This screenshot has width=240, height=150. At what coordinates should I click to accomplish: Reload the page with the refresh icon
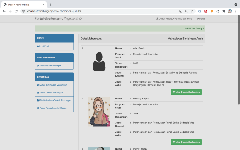click(x=16, y=11)
